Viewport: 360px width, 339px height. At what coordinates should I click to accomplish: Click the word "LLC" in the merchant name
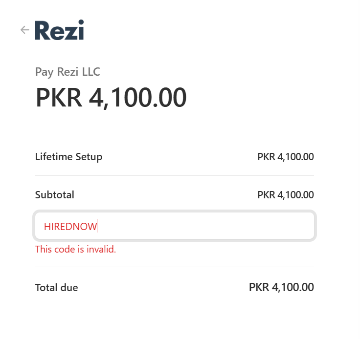(x=90, y=72)
